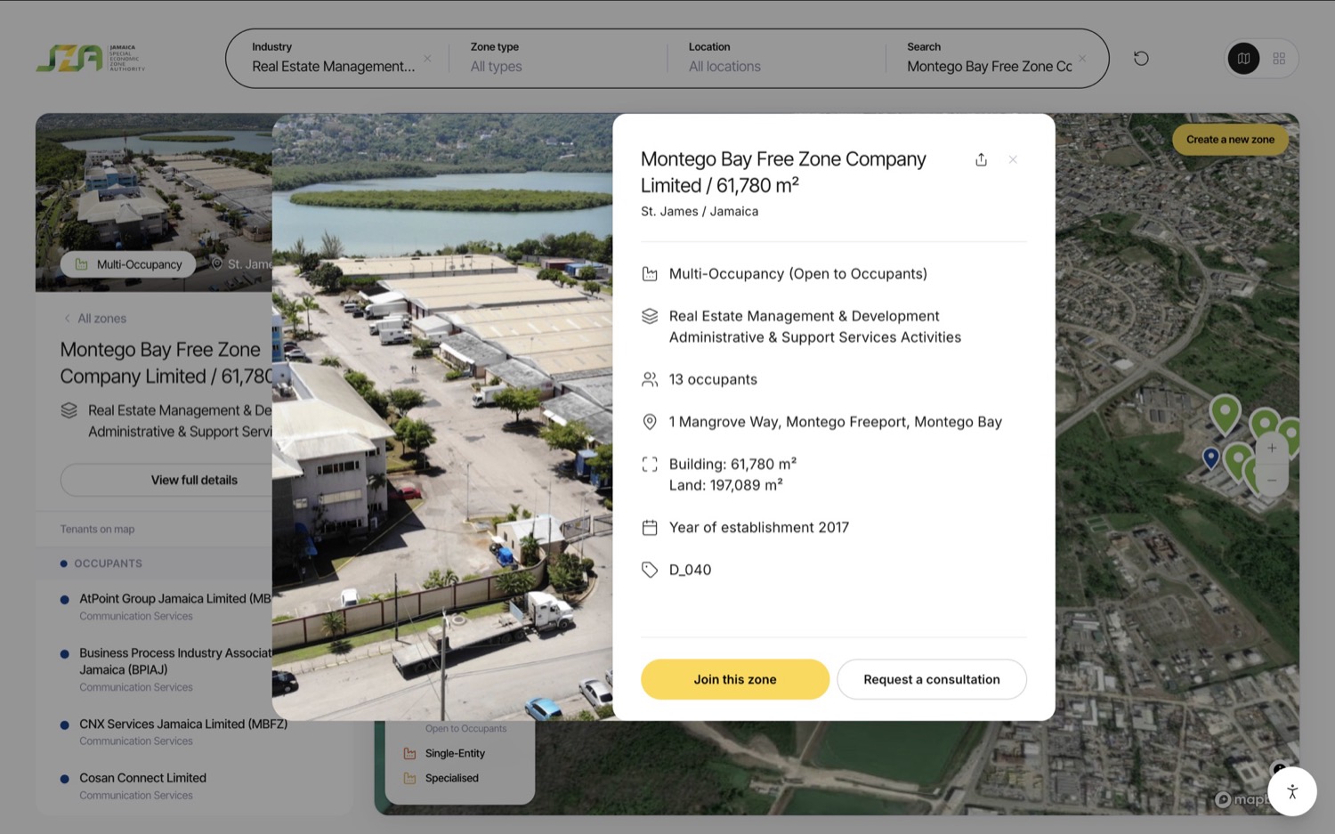Switch to map view
The width and height of the screenshot is (1335, 834).
pos(1243,59)
